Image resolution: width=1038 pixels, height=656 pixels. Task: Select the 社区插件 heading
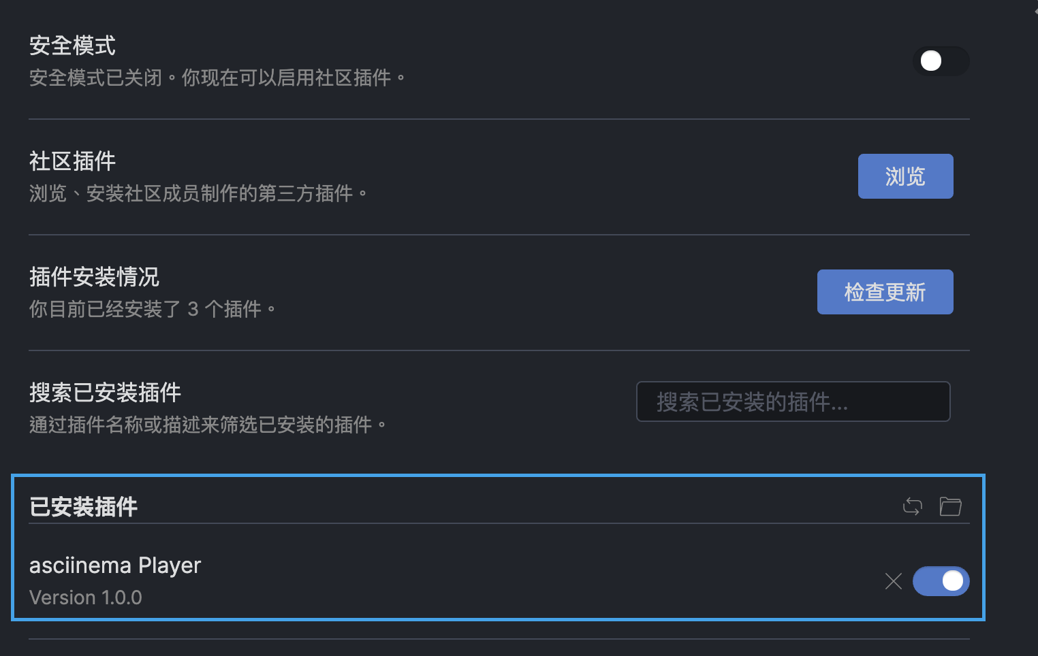coord(73,161)
